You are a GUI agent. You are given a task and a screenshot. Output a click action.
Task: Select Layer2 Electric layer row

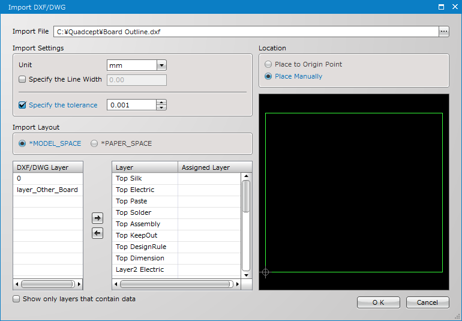point(177,270)
